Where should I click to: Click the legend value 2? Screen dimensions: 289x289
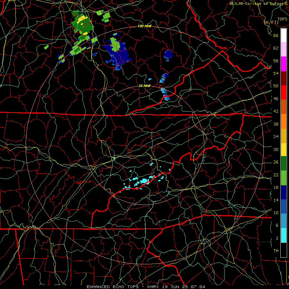click(x=277, y=238)
